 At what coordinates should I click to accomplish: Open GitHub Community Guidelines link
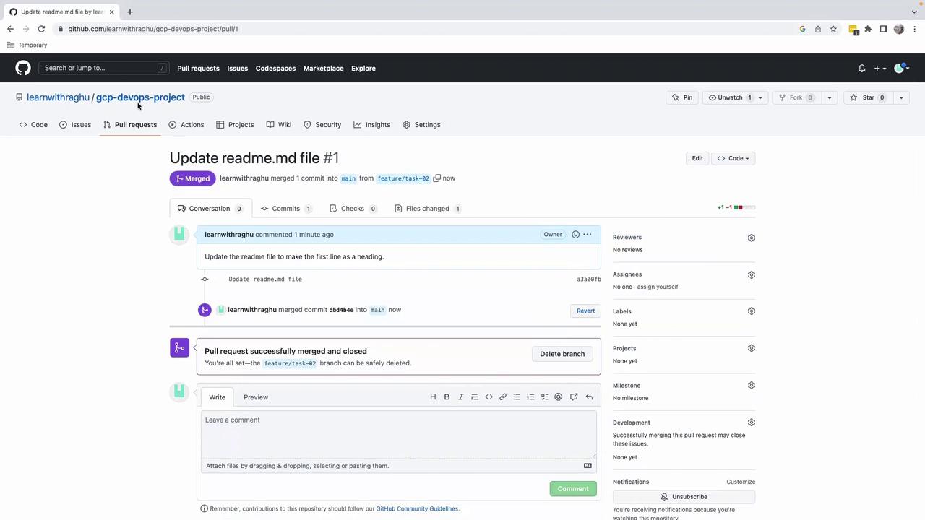[x=417, y=509]
